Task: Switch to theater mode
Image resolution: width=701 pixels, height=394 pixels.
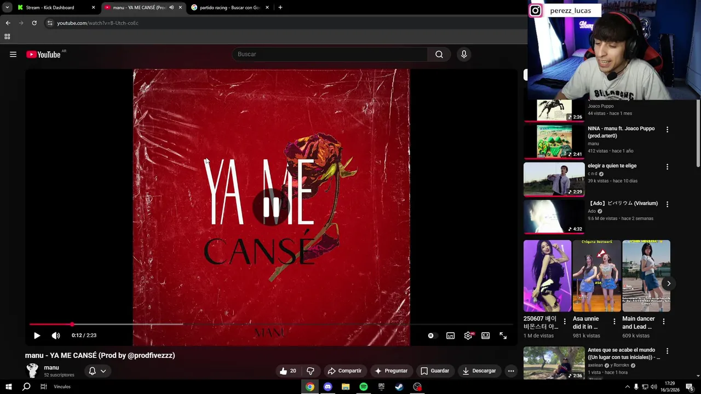Action: click(485, 335)
